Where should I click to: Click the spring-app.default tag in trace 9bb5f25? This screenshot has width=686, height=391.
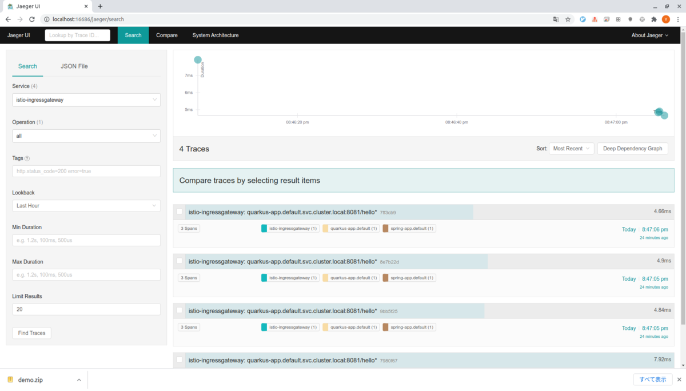(x=409, y=327)
